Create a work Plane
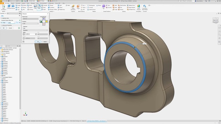This screenshot has width=221, height=124. pyautogui.click(x=78, y=7)
